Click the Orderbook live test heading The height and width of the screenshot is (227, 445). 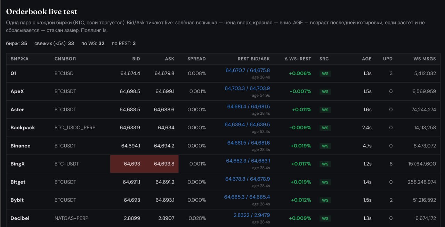42,12
